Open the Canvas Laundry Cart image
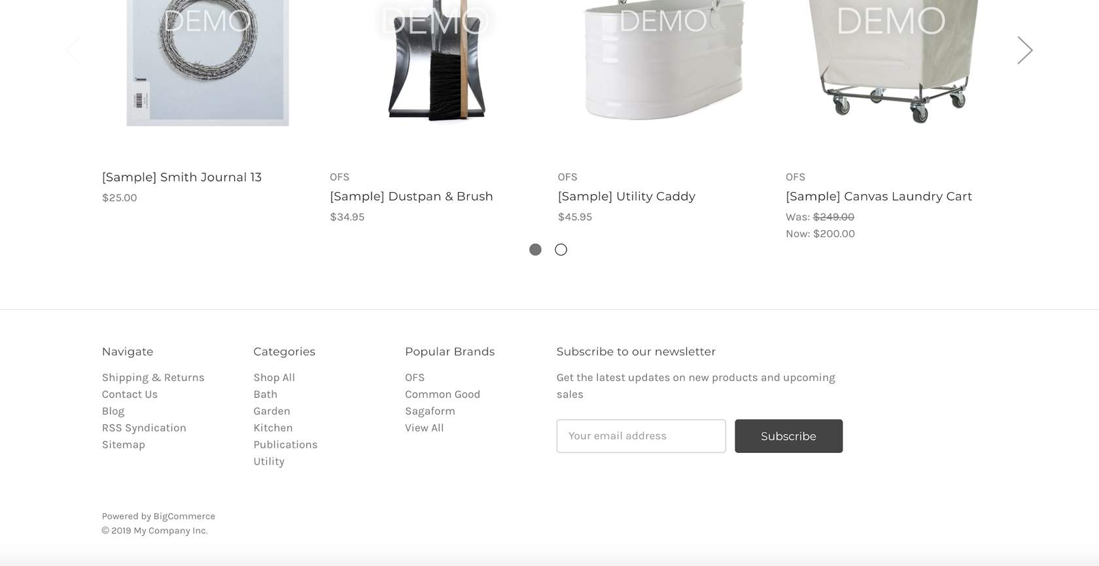 click(x=892, y=62)
